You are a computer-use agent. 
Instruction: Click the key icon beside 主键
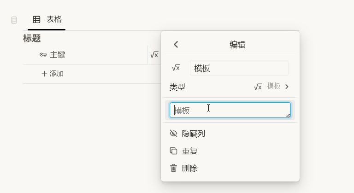pos(43,55)
